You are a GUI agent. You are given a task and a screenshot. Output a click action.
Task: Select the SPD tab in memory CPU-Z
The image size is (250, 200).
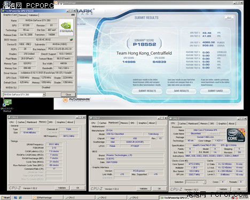click(51, 122)
